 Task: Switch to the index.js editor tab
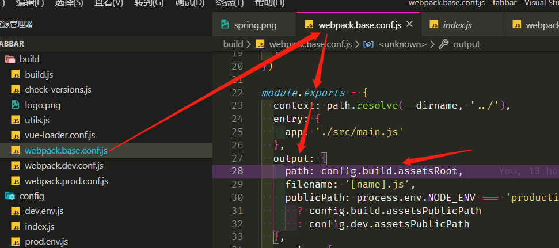point(462,25)
